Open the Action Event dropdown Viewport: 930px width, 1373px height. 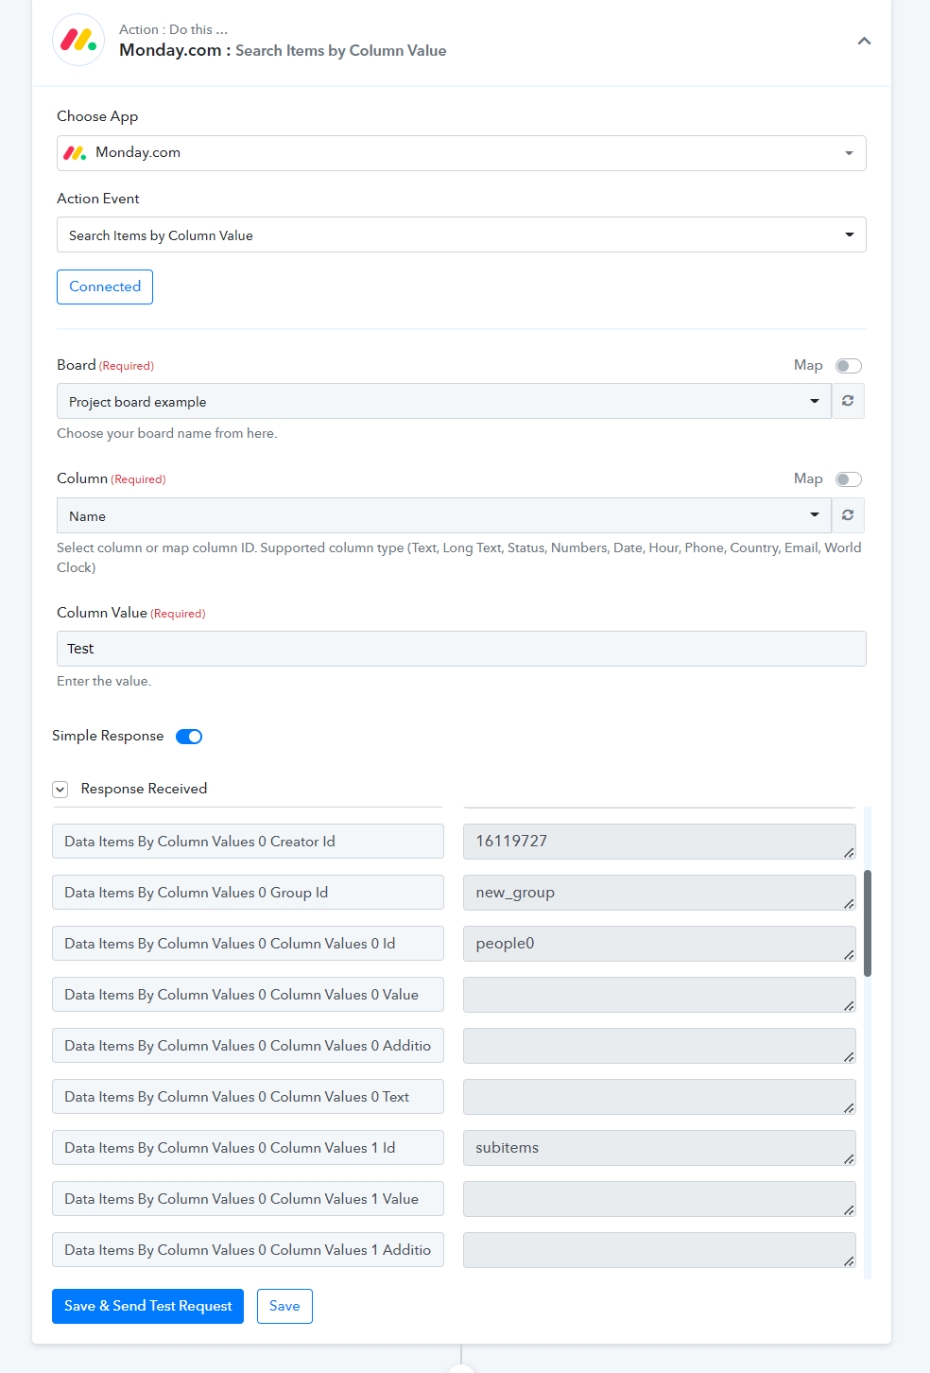pyautogui.click(x=461, y=235)
